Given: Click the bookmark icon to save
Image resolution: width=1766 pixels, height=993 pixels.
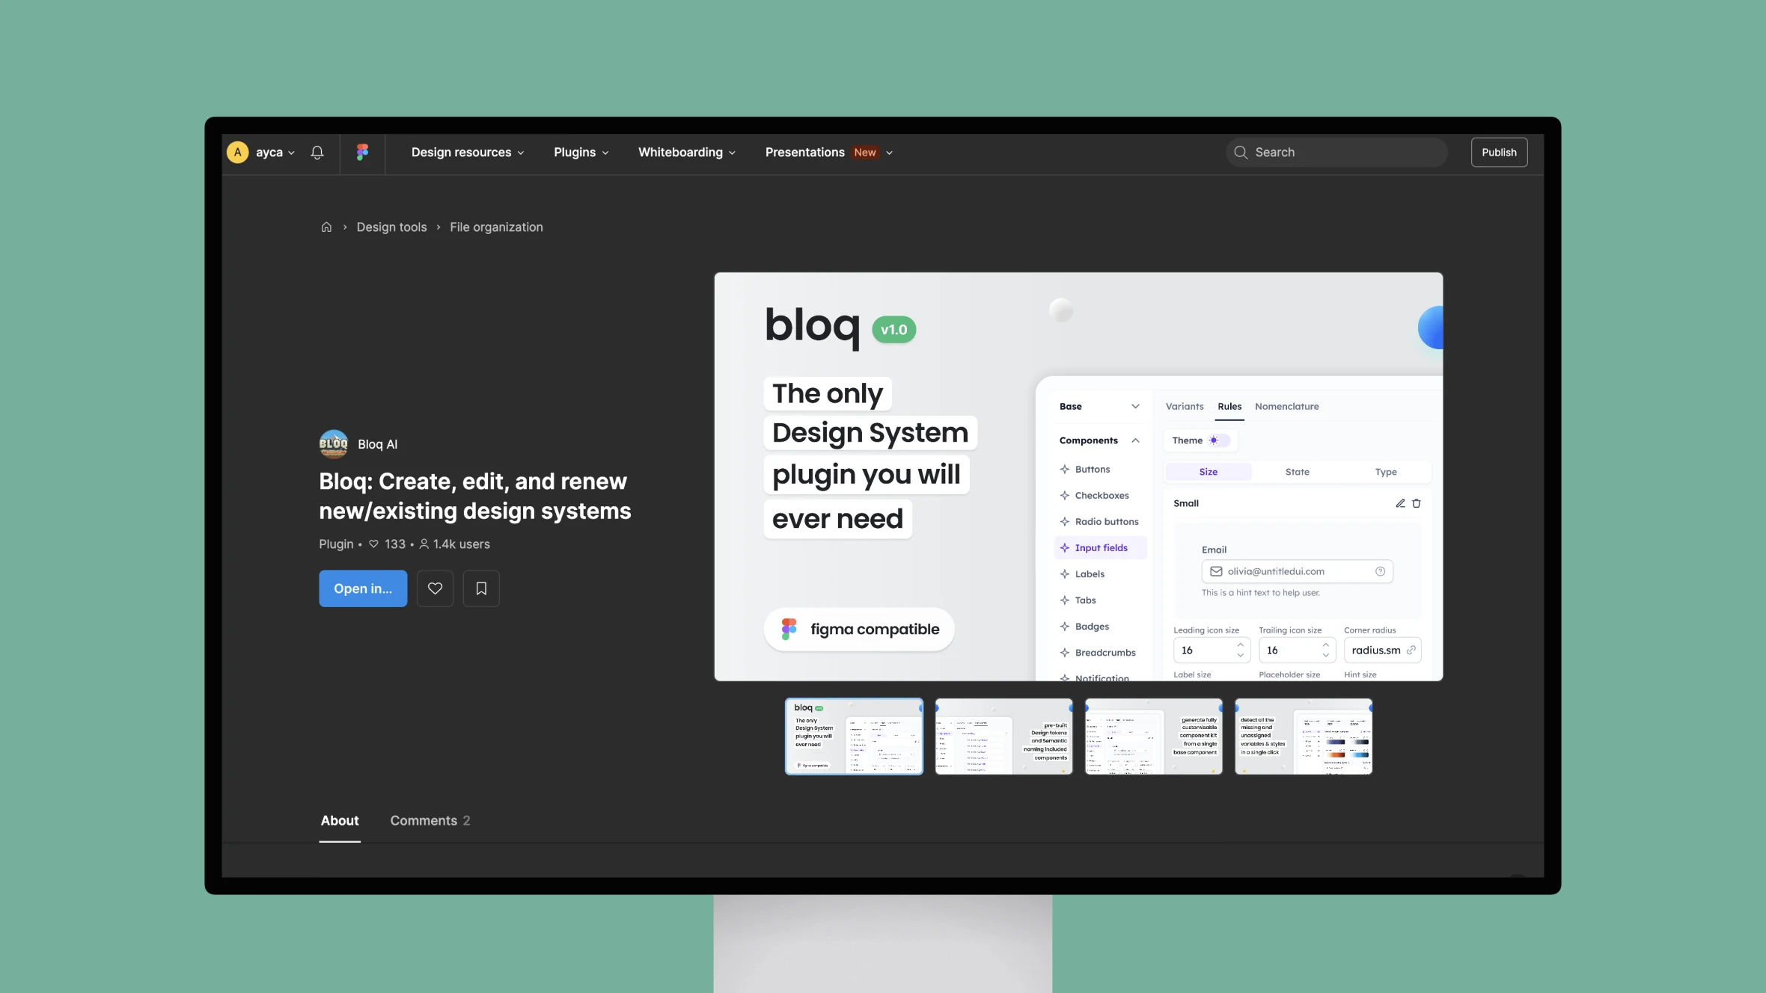Looking at the screenshot, I should tap(480, 588).
